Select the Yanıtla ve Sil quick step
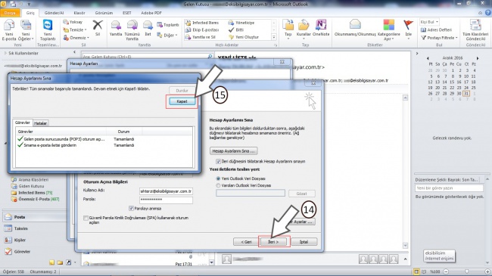This screenshot has height=276, width=492. click(200, 37)
